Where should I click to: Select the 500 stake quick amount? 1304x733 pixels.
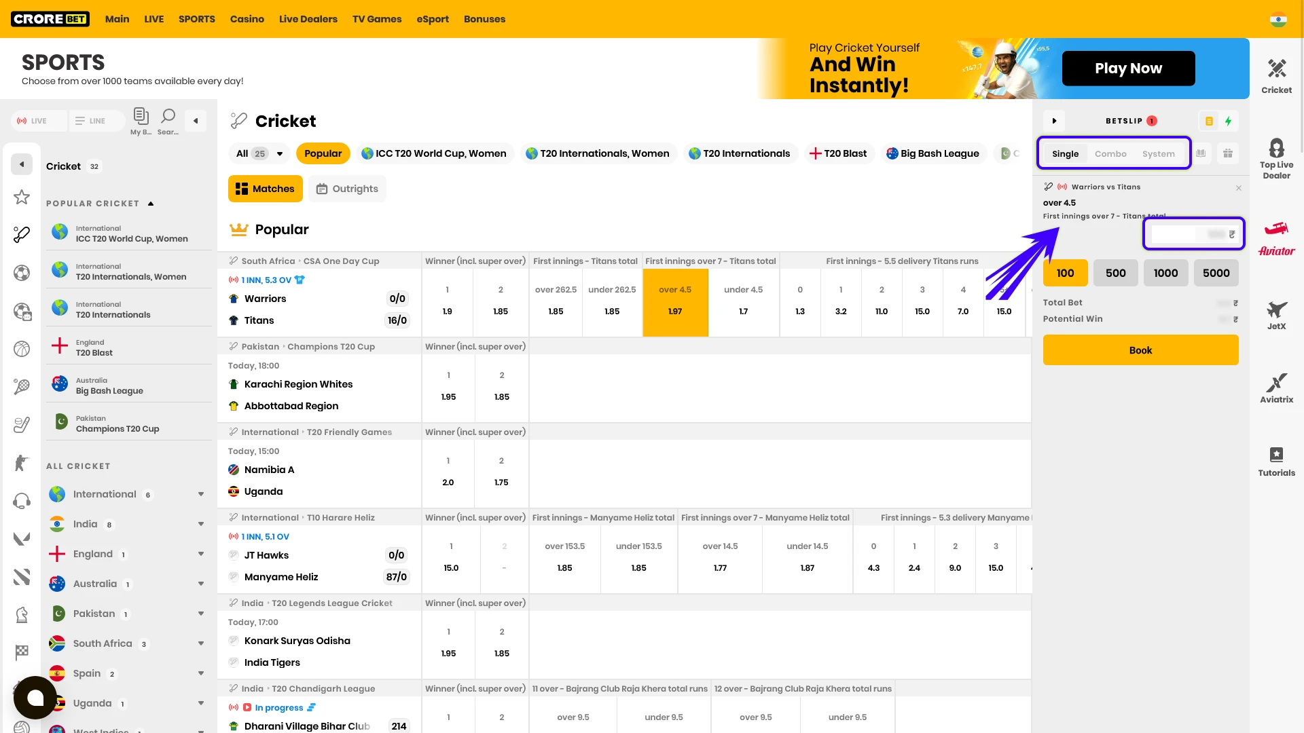tap(1115, 273)
